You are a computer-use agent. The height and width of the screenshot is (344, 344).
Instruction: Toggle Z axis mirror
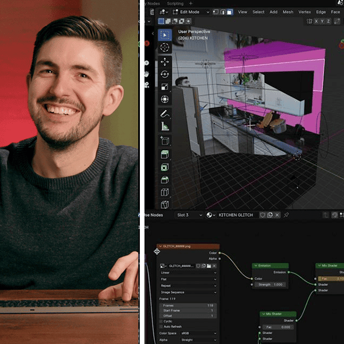(329, 21)
